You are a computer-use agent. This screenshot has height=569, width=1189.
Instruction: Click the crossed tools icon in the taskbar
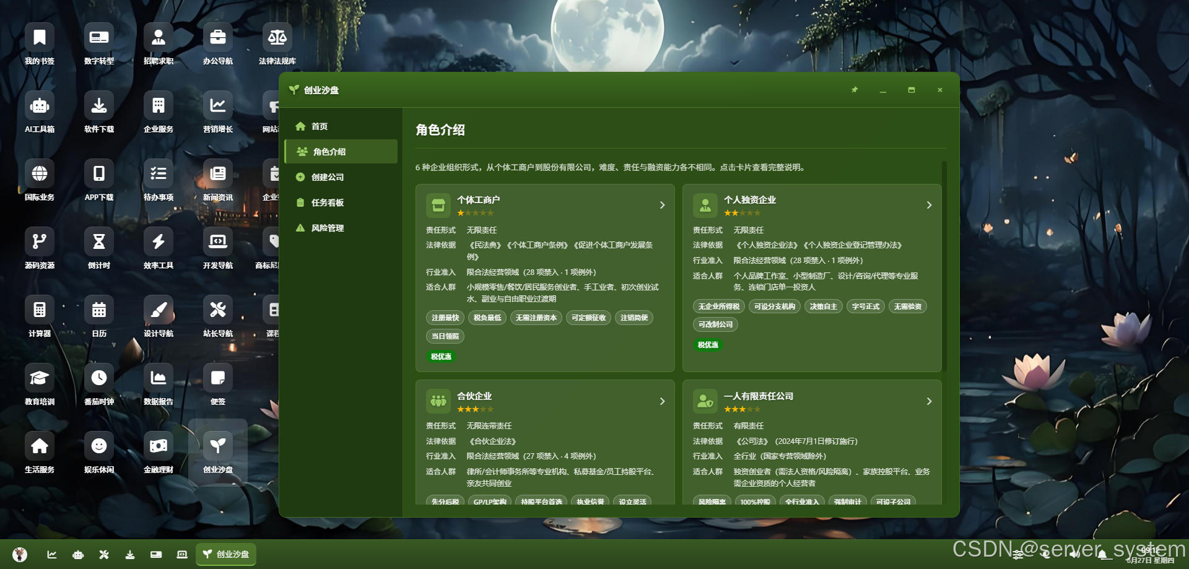click(x=104, y=554)
